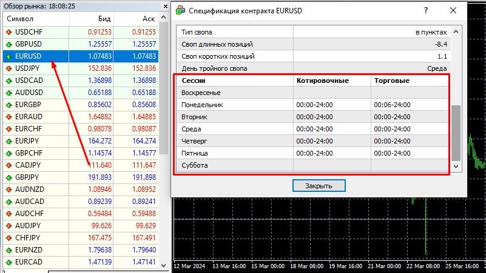The image size is (486, 273).
Task: Click the CADJPY down arrow icon
Action: click(8, 165)
